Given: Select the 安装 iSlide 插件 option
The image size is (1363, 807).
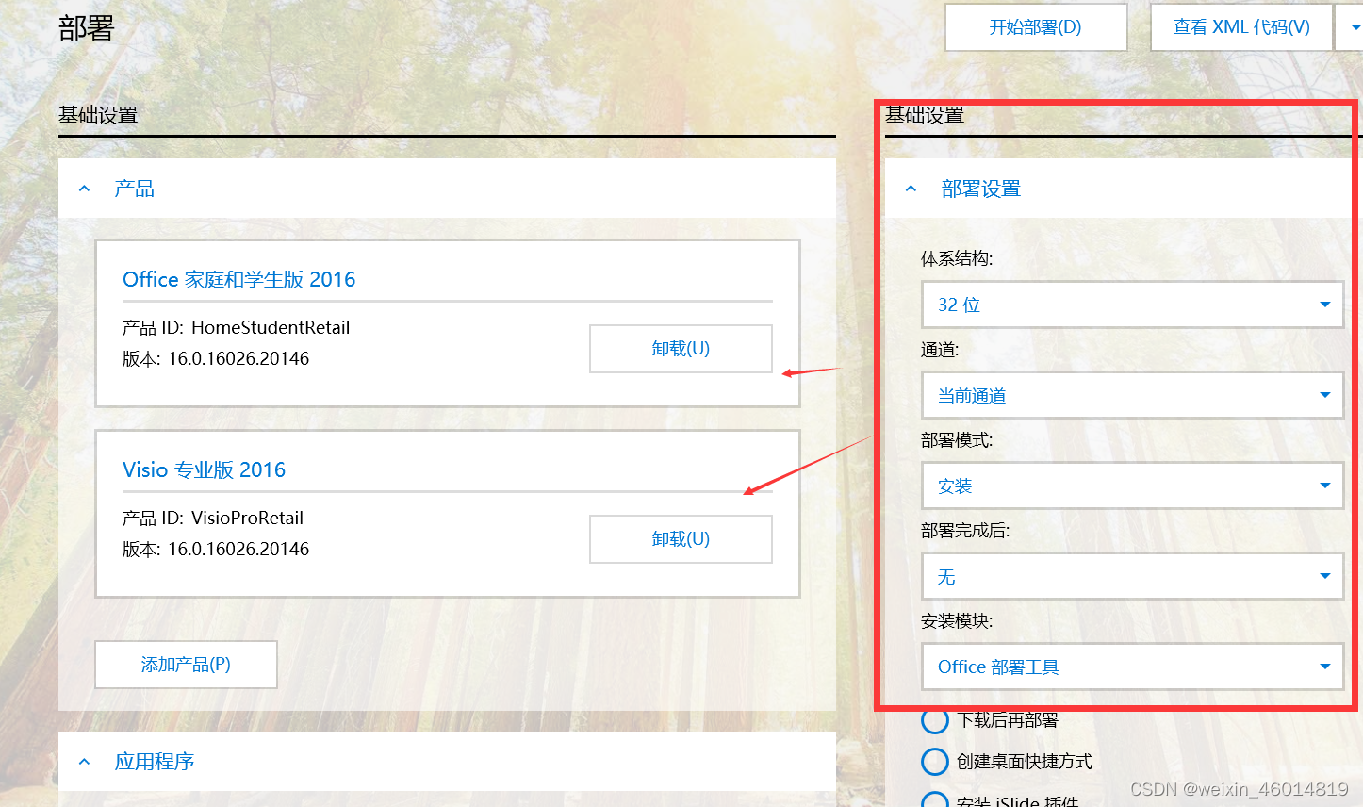Looking at the screenshot, I should [934, 799].
